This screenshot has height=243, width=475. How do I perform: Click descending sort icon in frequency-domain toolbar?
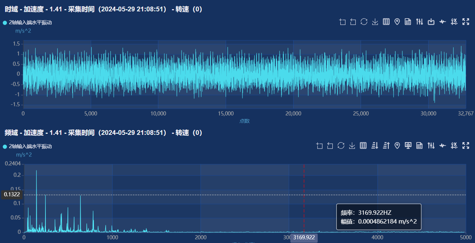374,146
